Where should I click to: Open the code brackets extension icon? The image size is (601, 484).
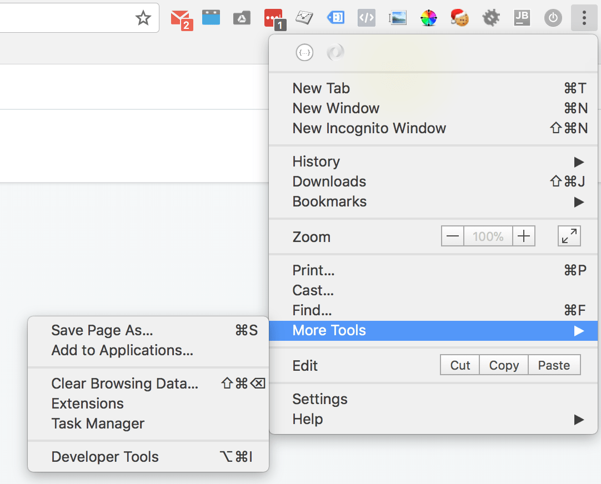367,18
